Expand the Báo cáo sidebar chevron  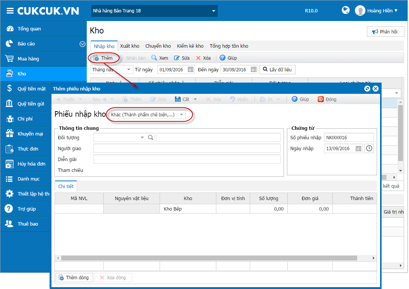tap(82, 44)
